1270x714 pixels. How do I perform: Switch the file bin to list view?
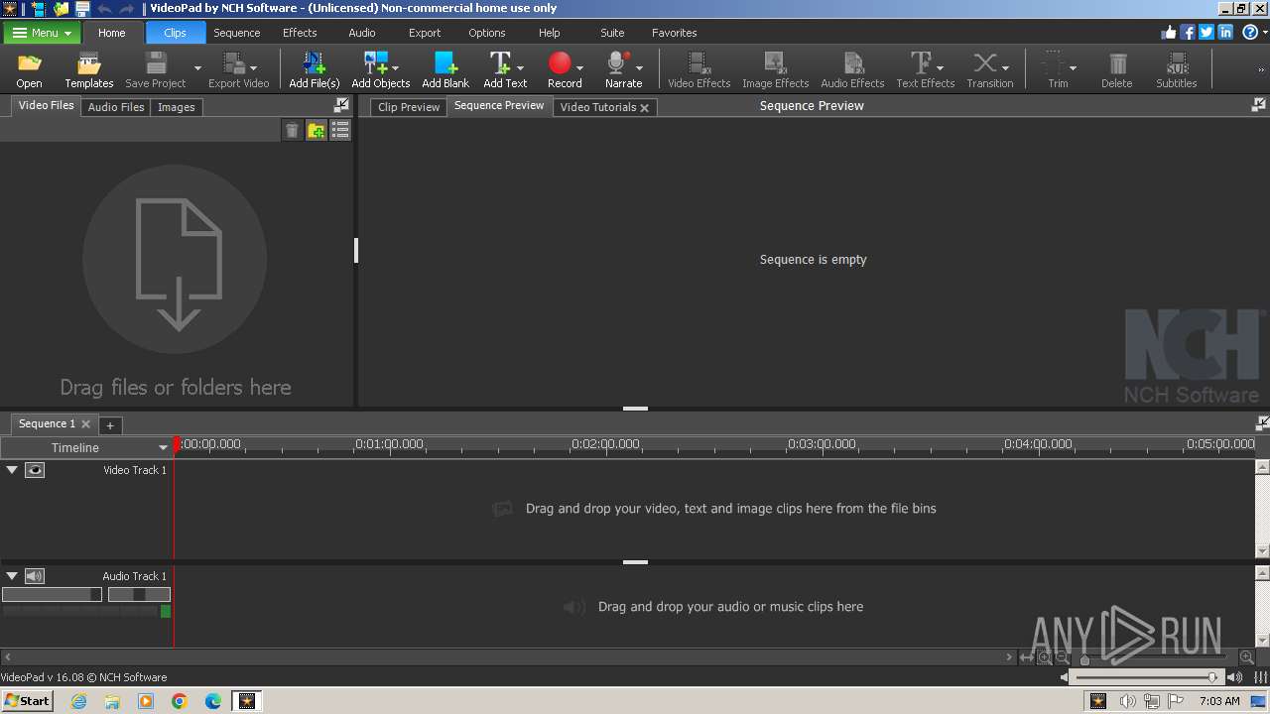340,130
